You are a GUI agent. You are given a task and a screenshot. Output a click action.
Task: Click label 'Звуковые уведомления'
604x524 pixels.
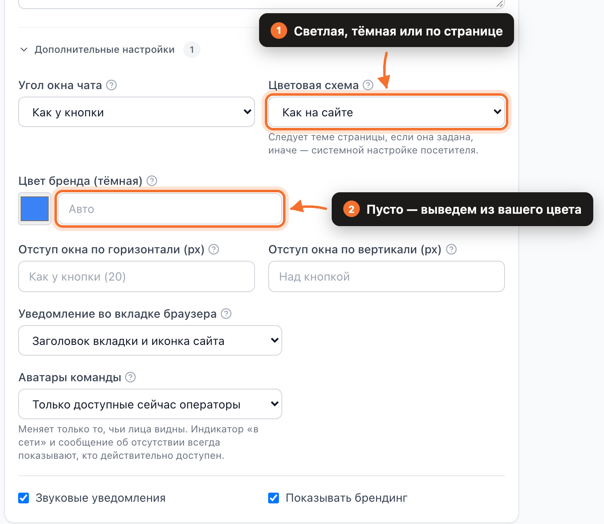tap(101, 498)
